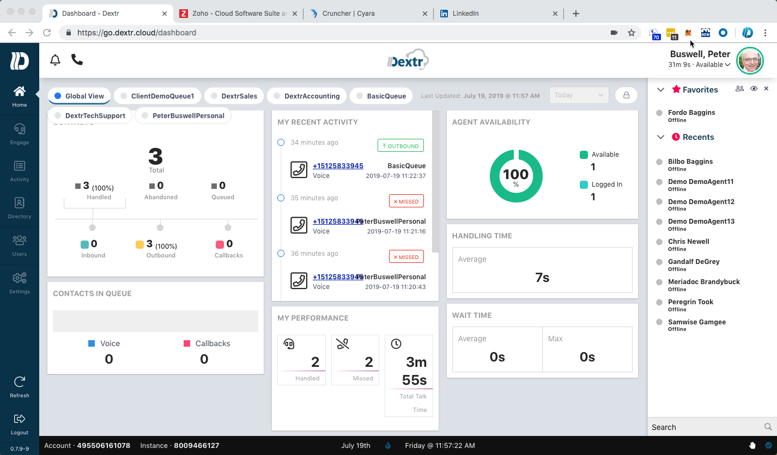Select the DextrTechSupport queue filter
The height and width of the screenshot is (455, 777).
tap(90, 115)
